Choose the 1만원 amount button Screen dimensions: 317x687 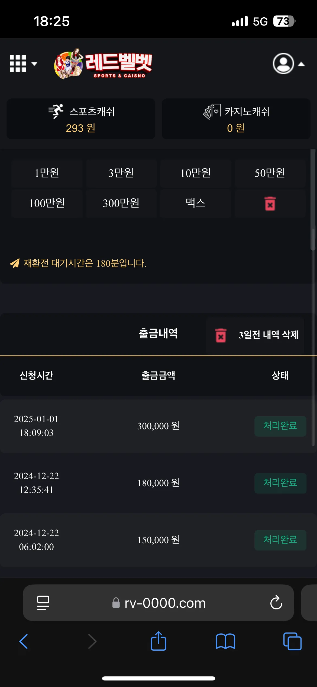pos(47,173)
